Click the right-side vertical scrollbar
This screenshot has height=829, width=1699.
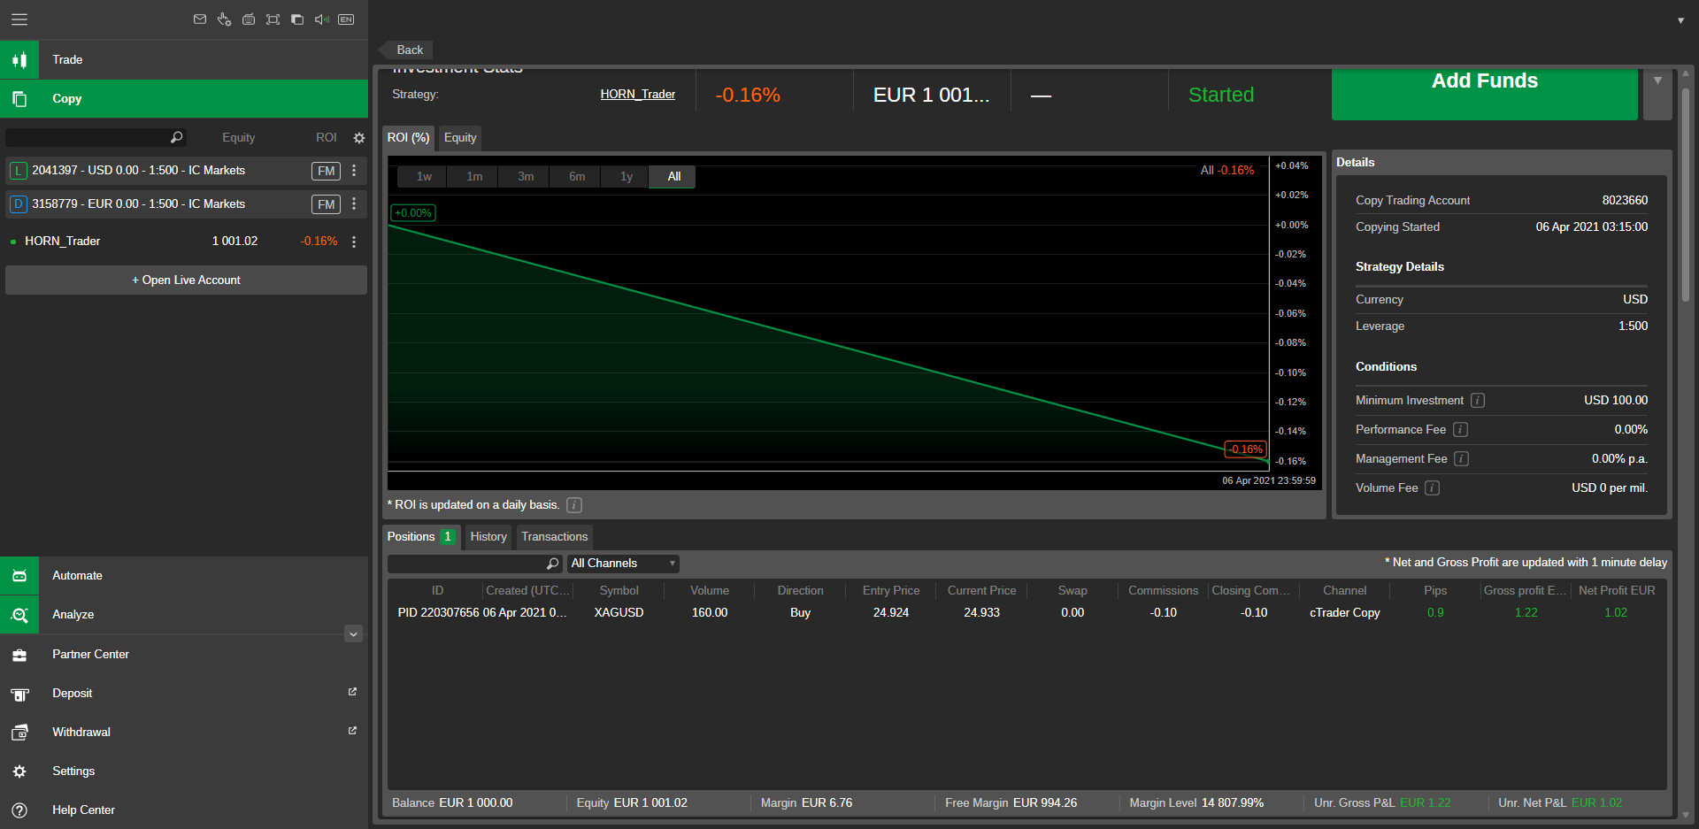click(1686, 195)
